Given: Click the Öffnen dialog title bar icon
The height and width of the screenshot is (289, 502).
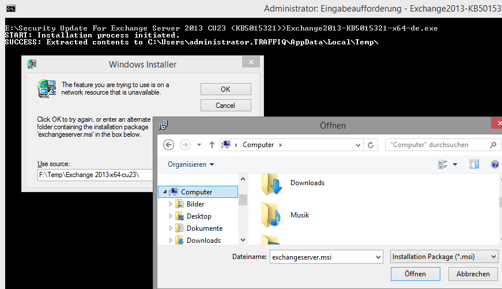Looking at the screenshot, I should coord(163,125).
